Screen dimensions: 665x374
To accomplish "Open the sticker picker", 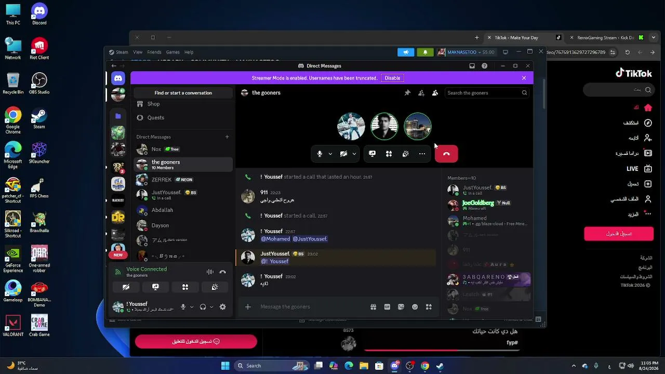I will pos(401,307).
